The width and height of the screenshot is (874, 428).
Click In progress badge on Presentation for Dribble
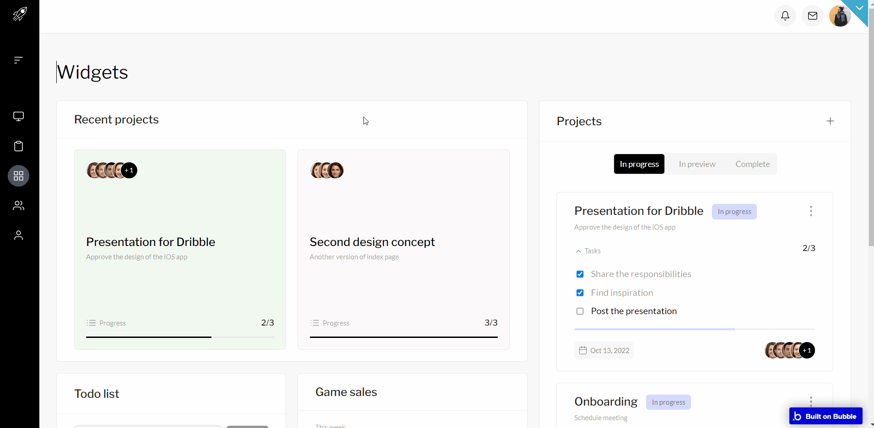point(734,212)
